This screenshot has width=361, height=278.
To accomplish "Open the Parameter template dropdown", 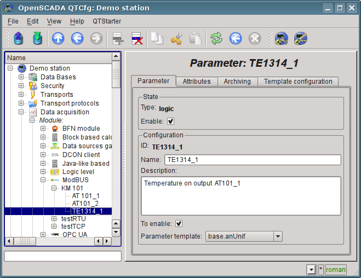I will coord(244,236).
